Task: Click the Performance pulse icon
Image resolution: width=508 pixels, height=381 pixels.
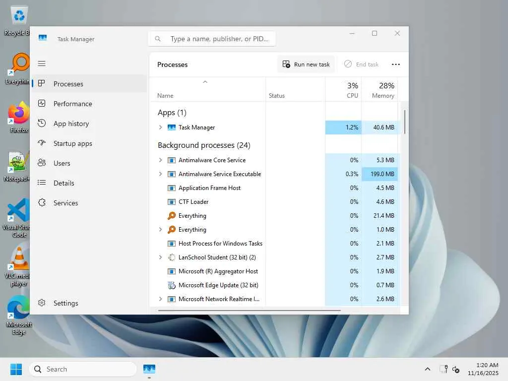Action: 42,103
